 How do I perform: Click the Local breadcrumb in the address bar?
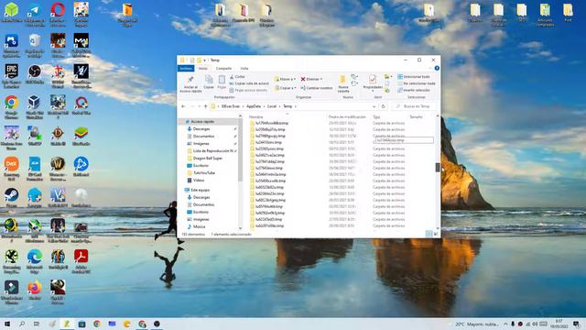272,106
